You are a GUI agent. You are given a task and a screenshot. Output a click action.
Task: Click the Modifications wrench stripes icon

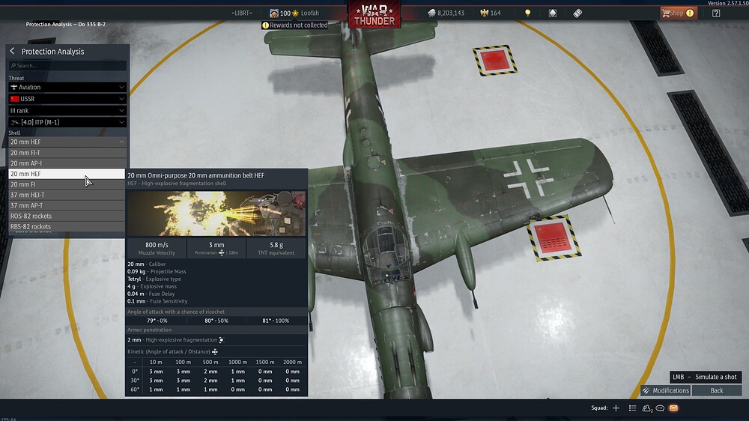[646, 390]
